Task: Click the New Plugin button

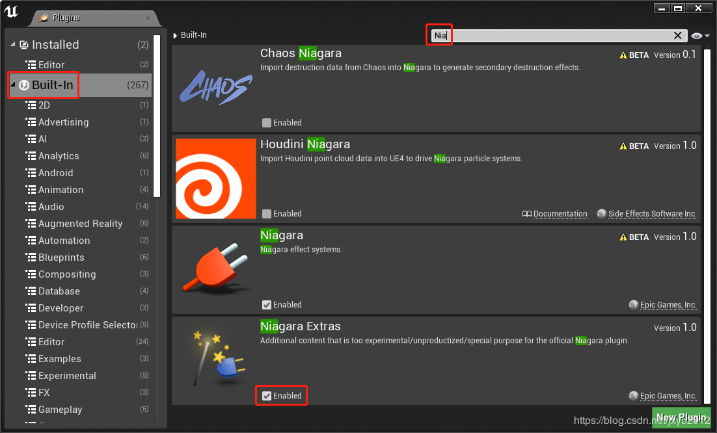Action: 681,417
